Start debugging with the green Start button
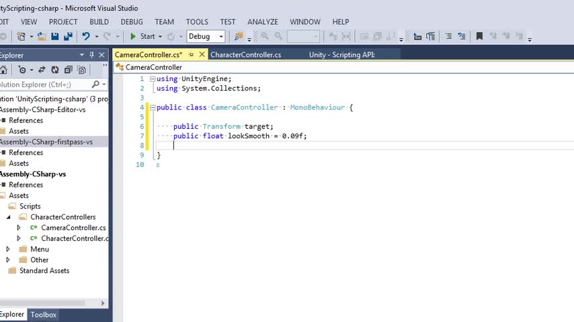 click(143, 36)
